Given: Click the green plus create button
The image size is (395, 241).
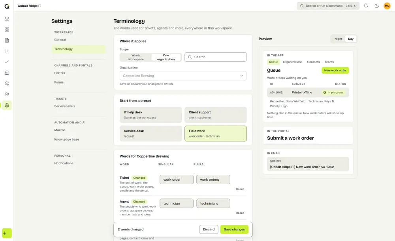Looking at the screenshot, I should click(x=7, y=233).
